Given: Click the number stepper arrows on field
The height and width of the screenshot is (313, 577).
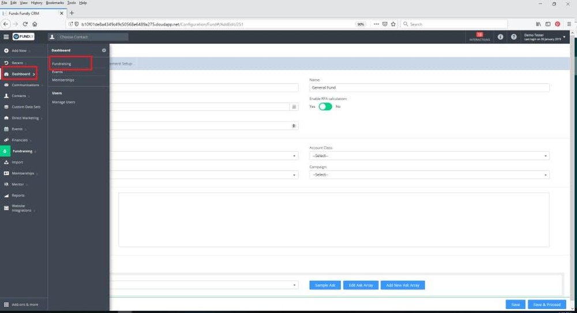Looking at the screenshot, I should (294, 126).
